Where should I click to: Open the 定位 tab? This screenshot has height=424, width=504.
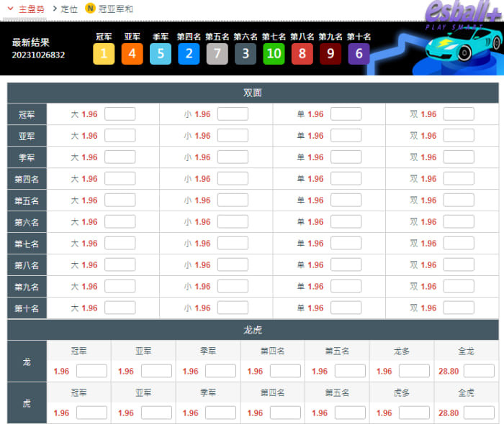[69, 9]
